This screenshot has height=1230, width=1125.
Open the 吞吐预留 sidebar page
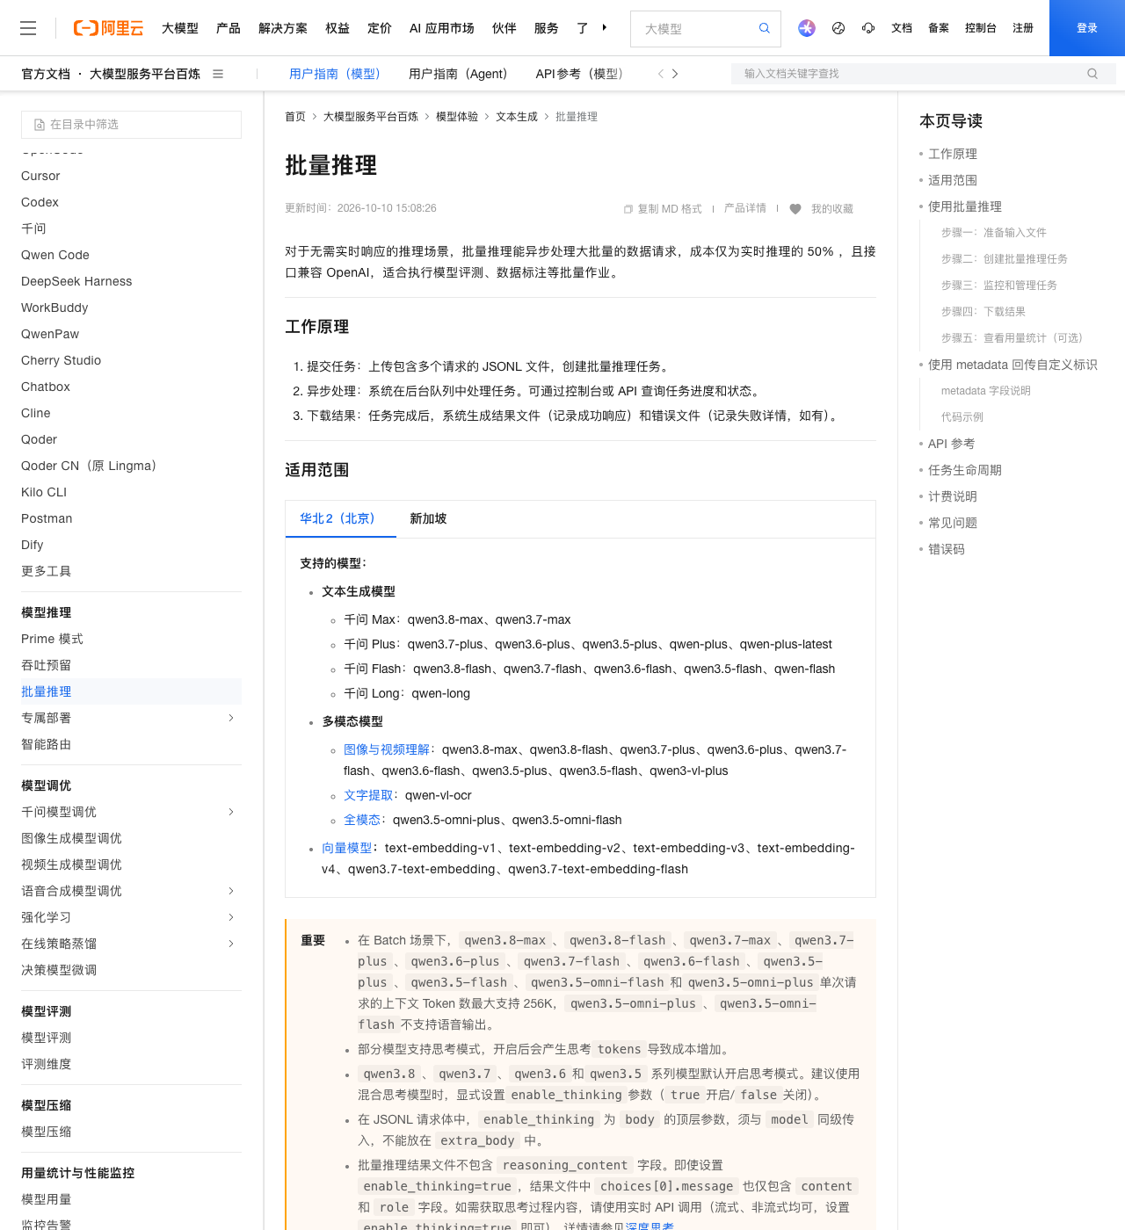click(x=47, y=665)
